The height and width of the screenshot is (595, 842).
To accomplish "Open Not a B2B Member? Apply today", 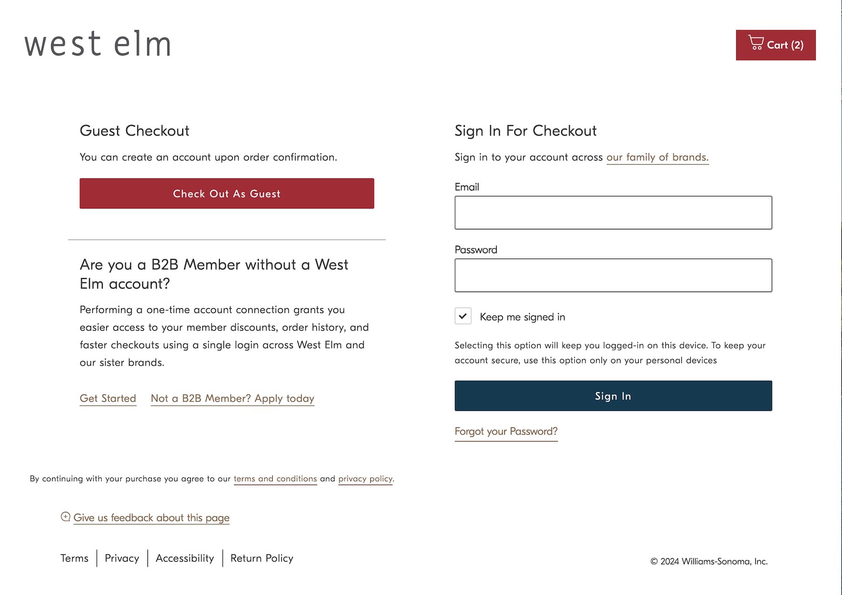I will (x=232, y=399).
